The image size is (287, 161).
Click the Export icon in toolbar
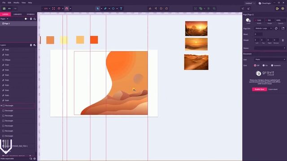pyautogui.click(x=277, y=8)
